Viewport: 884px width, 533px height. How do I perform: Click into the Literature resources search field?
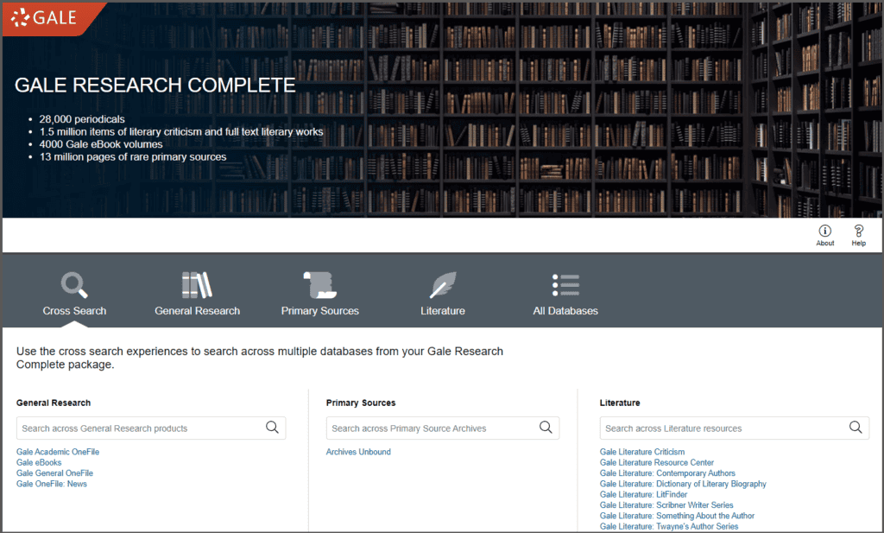point(722,428)
